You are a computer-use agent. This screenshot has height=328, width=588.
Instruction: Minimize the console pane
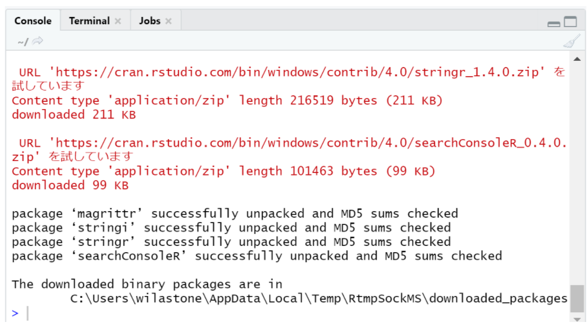[x=554, y=24]
